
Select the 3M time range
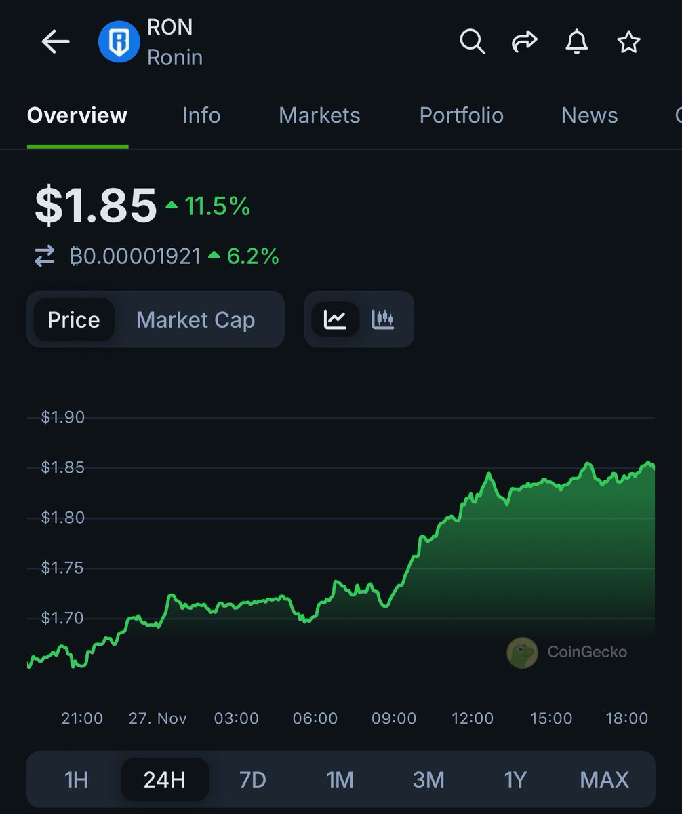tap(428, 779)
